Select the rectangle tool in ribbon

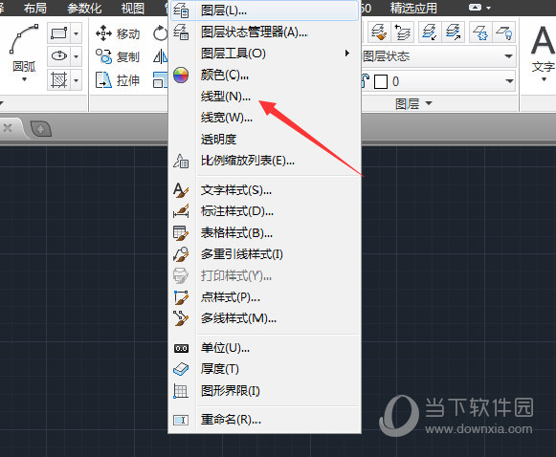[x=59, y=33]
